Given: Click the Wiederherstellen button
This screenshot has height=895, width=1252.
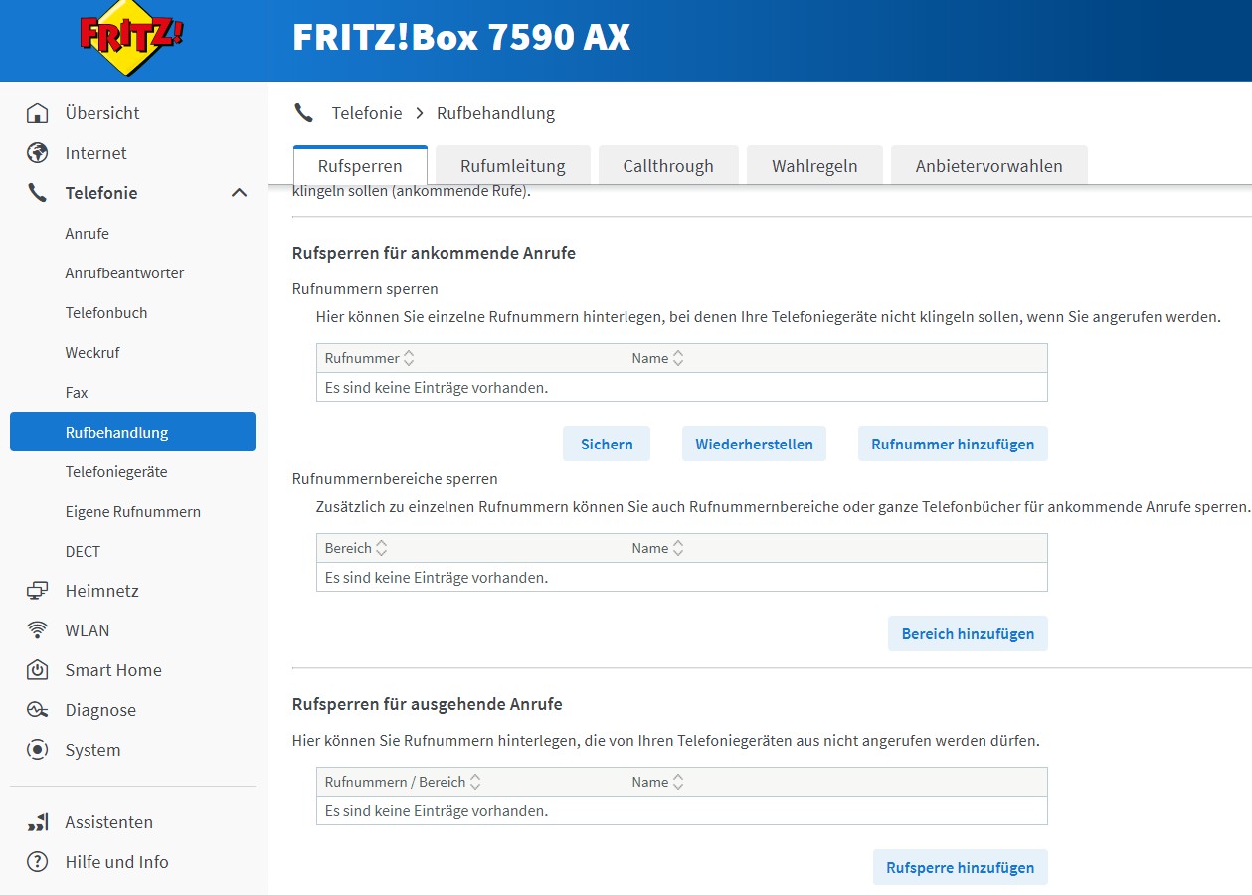Looking at the screenshot, I should click(x=754, y=444).
